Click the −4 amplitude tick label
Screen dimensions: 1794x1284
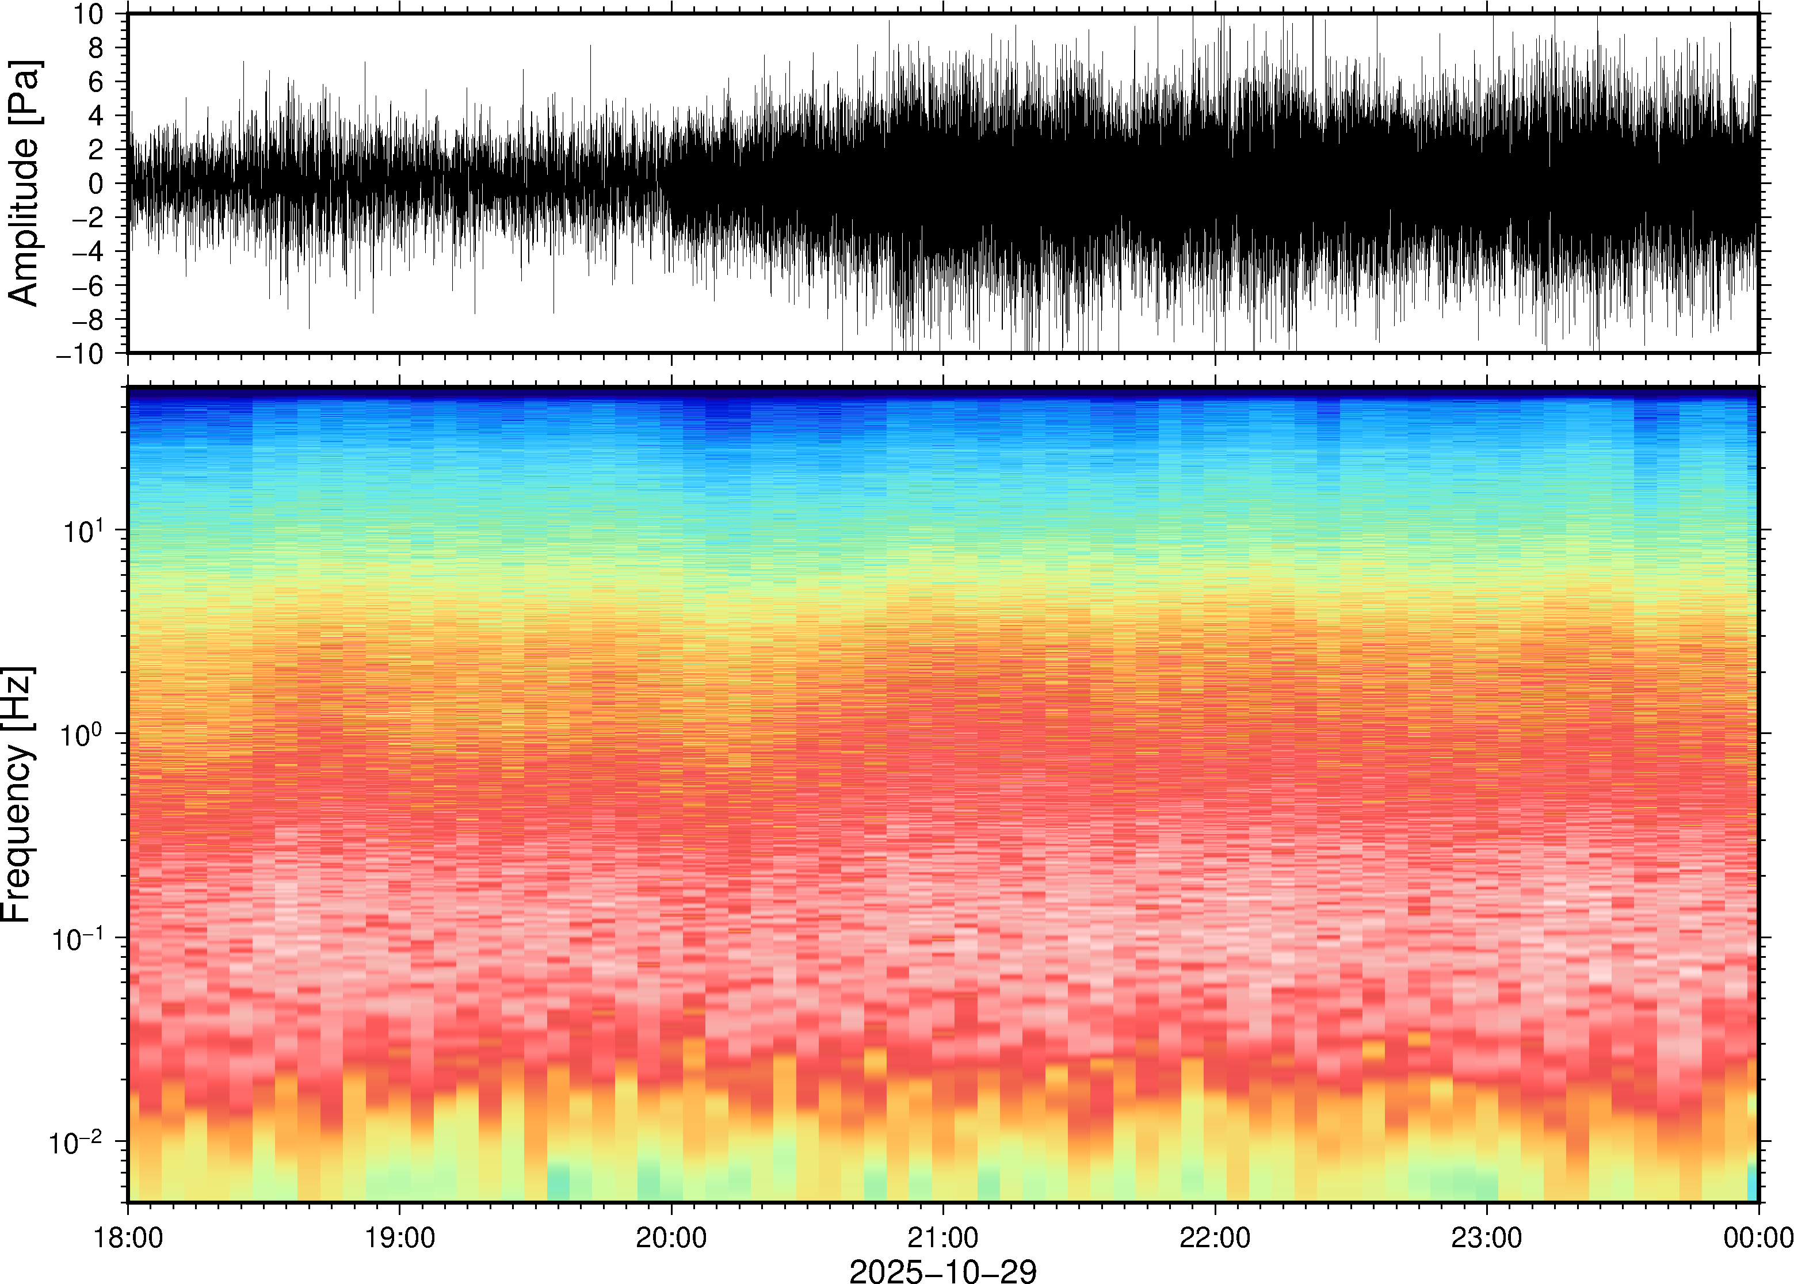point(88,252)
